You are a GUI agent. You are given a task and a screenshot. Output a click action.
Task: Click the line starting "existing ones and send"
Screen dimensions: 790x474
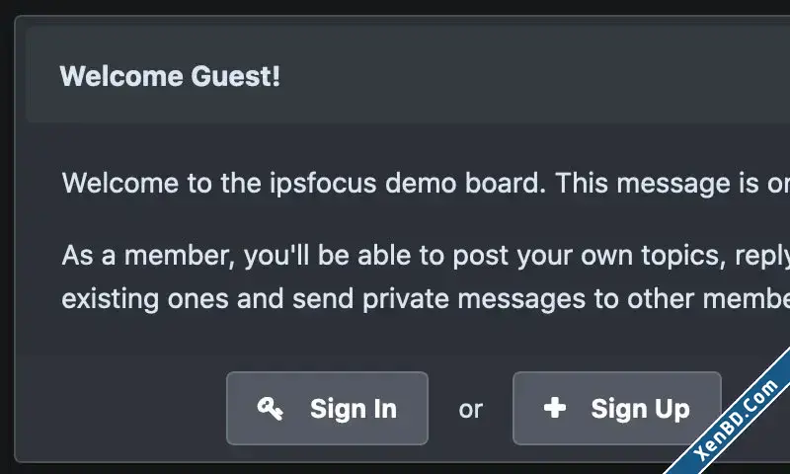[426, 299]
